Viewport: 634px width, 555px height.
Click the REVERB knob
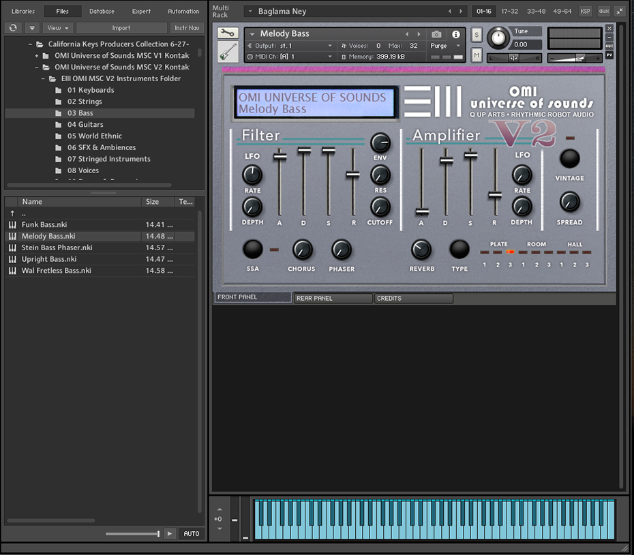[421, 249]
